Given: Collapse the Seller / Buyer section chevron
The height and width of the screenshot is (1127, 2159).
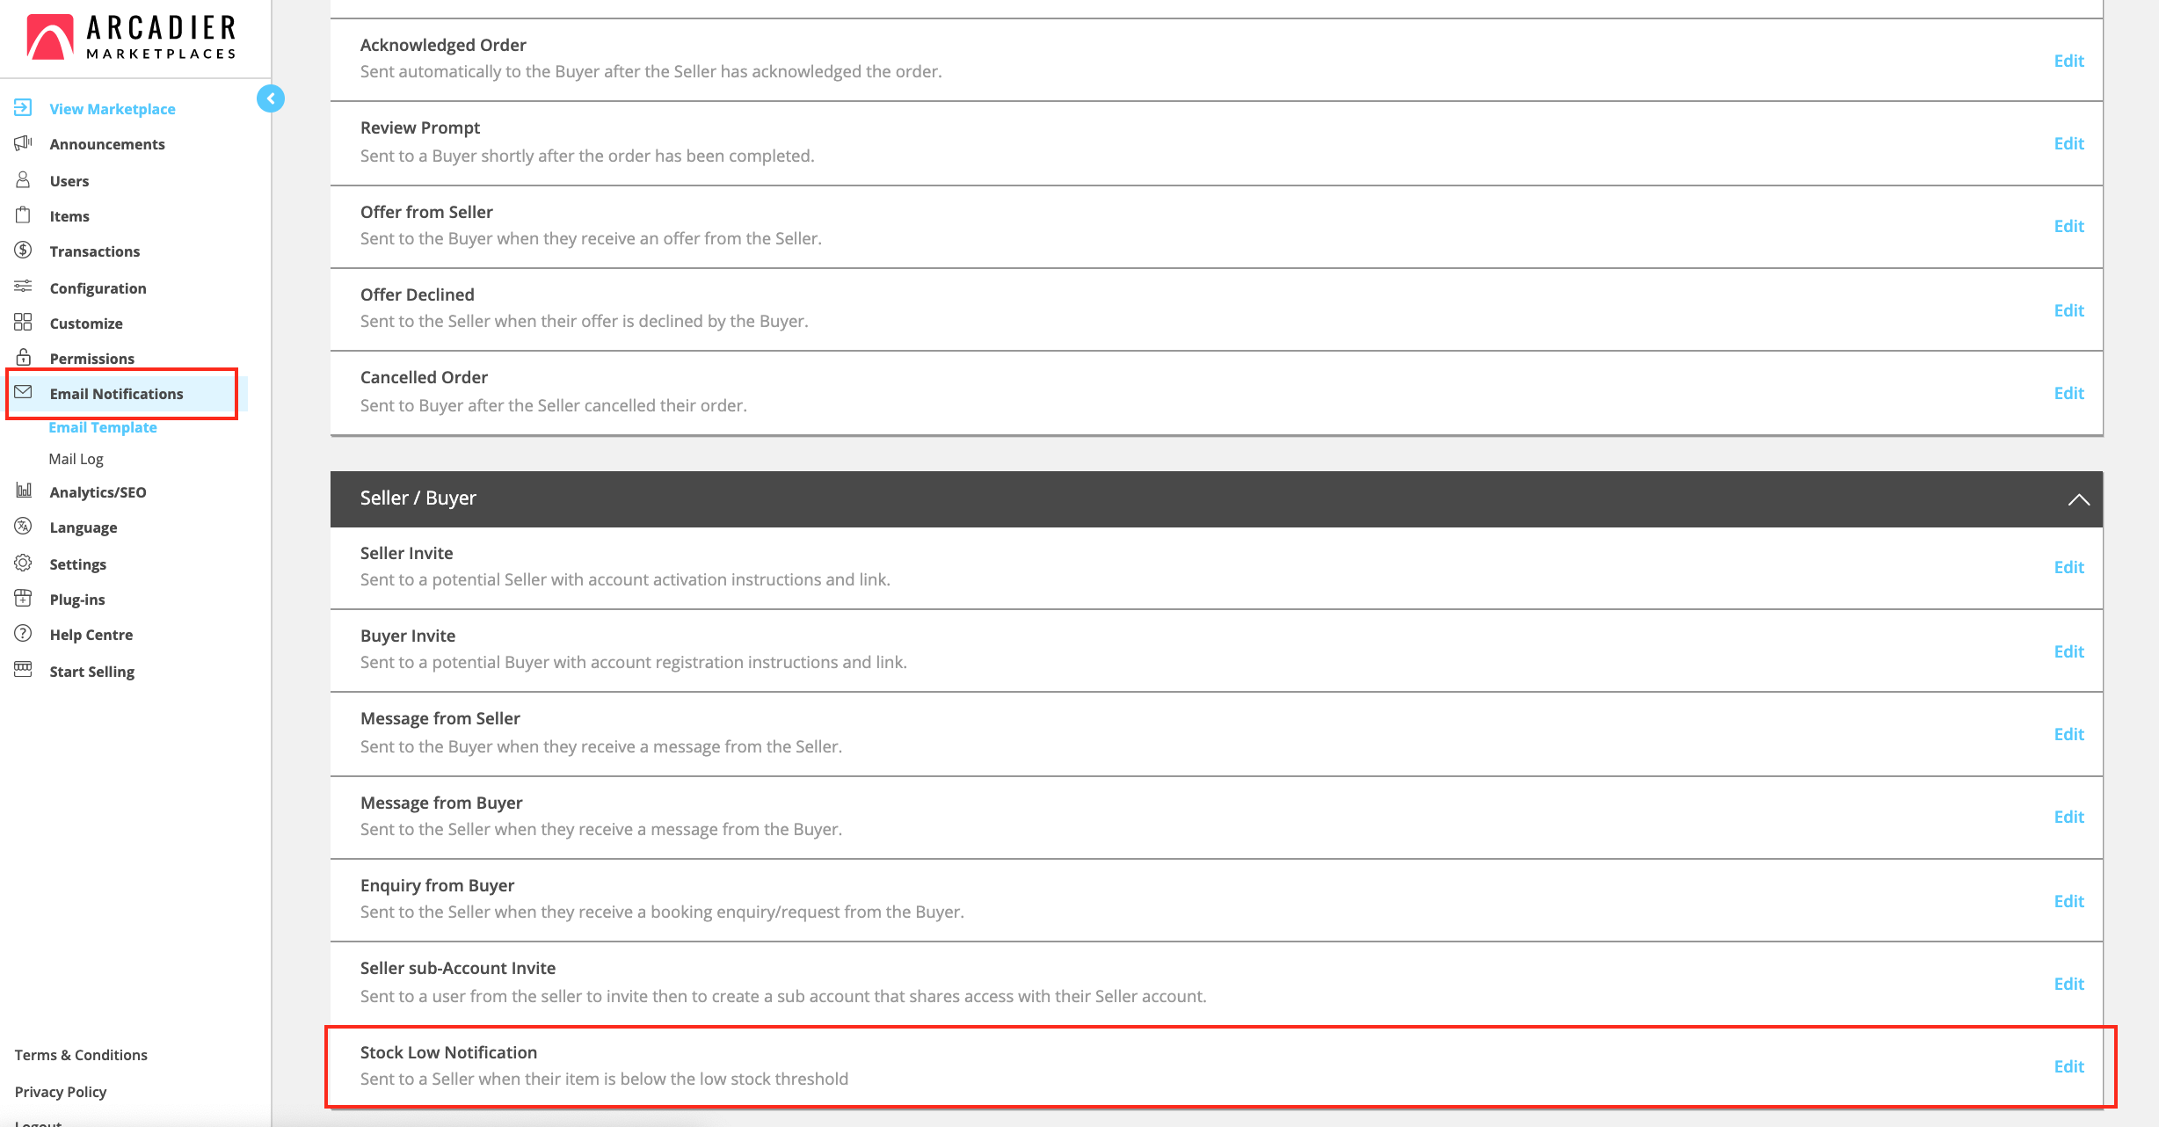Looking at the screenshot, I should (x=2078, y=499).
